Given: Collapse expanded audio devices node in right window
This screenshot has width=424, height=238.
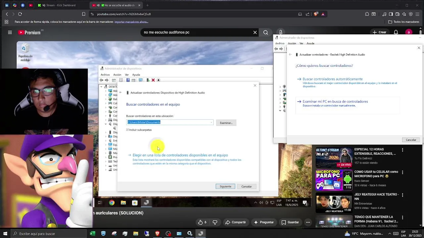Looking at the screenshot, I should [280, 111].
